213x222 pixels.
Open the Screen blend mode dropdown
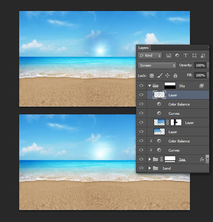[157, 65]
